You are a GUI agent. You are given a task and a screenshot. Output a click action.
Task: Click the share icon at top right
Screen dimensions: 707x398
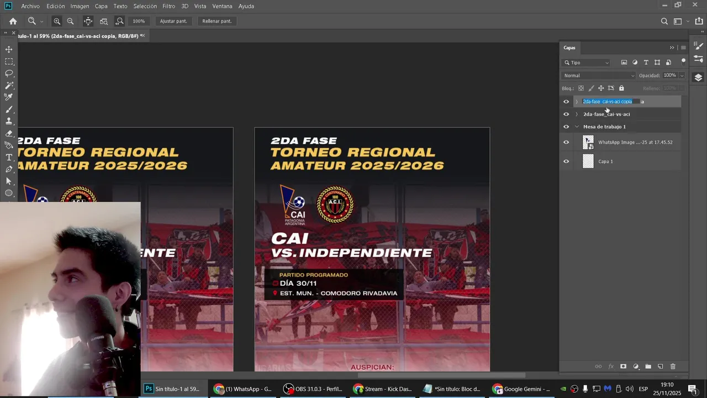(x=699, y=21)
